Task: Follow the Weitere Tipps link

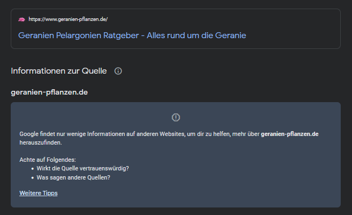Action: 39,193
